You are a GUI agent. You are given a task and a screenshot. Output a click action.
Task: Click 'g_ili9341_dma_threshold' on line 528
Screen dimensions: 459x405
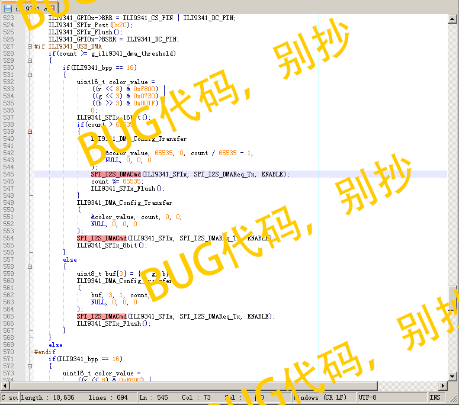(x=132, y=53)
